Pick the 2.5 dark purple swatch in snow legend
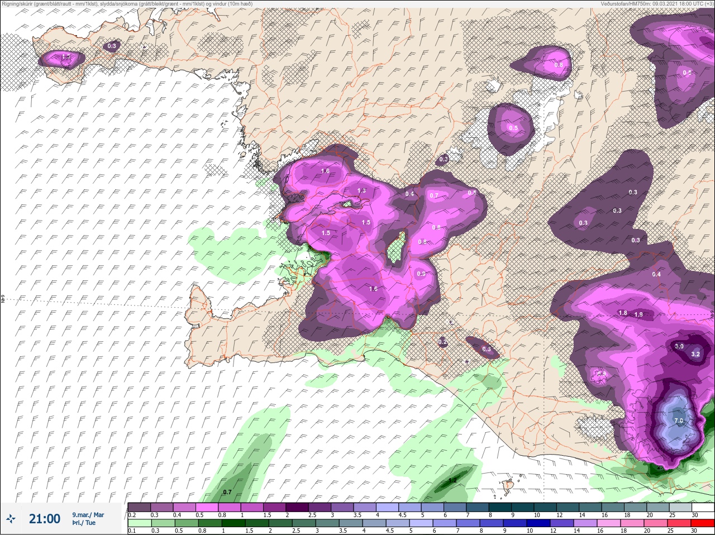Viewport: 715px width, 535px height. click(x=321, y=507)
